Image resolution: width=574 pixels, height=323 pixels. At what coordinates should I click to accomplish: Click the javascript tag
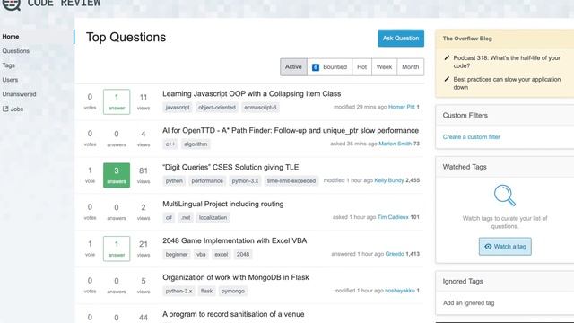(x=178, y=108)
